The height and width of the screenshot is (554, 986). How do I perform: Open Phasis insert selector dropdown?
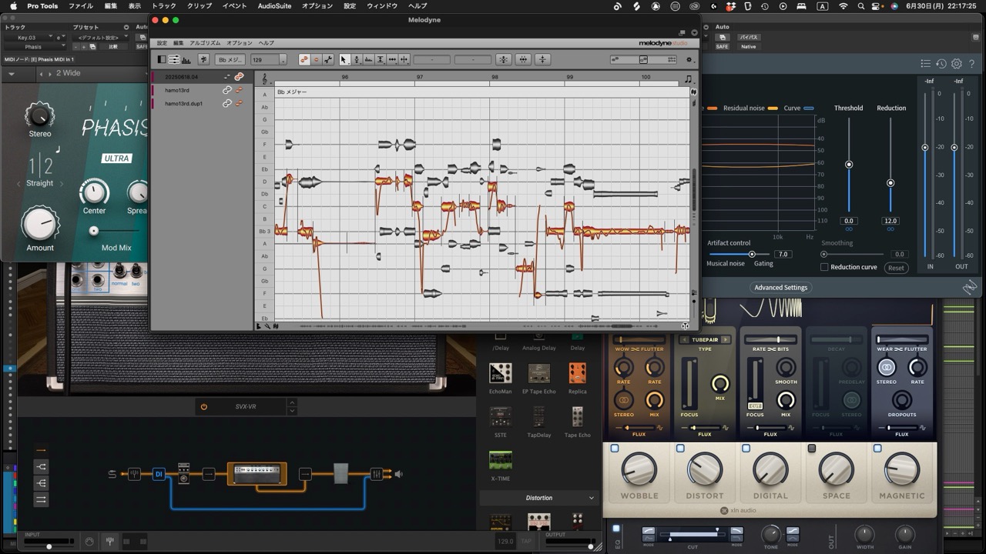point(37,47)
